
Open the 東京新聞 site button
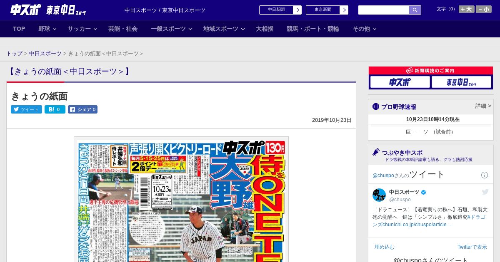point(323,10)
